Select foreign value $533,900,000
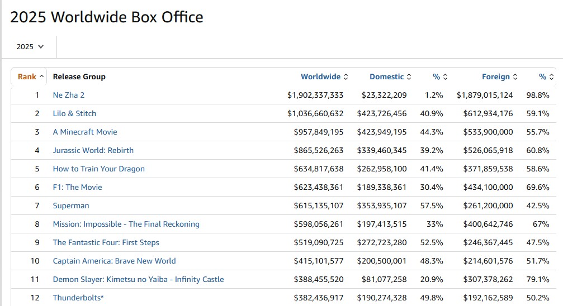Viewport: 563px width, 306px height. point(488,132)
